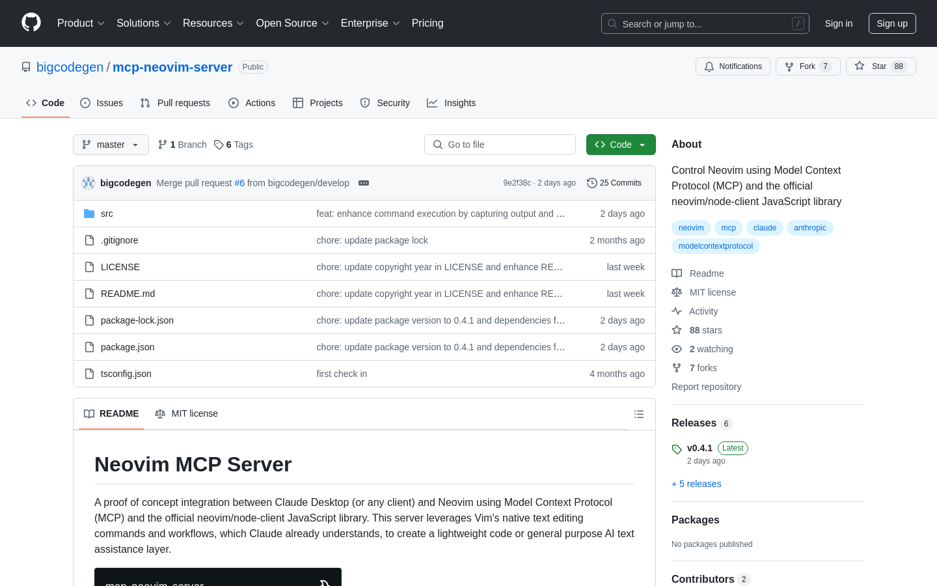Go to the Pricing page

point(428,23)
